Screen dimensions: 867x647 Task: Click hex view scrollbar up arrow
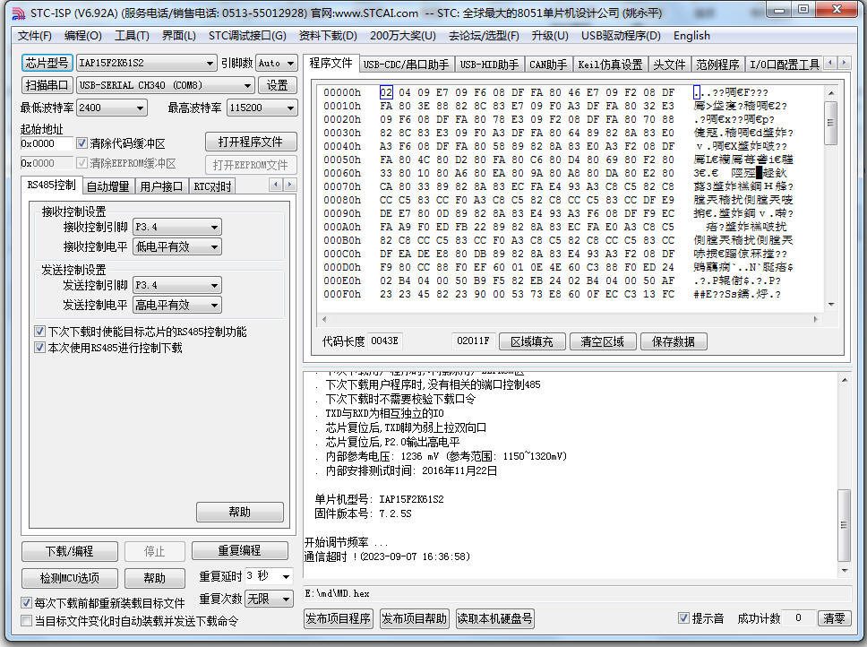click(830, 93)
